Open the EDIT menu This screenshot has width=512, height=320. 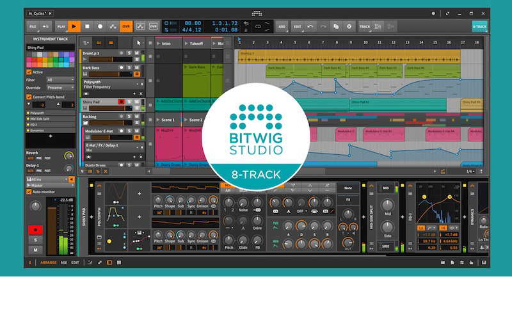coord(297,26)
